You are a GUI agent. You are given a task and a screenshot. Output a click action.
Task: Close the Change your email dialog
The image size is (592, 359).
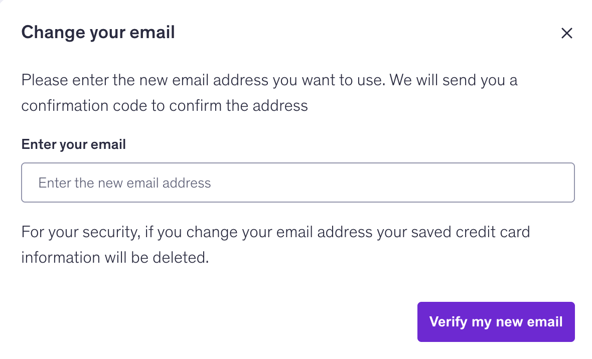pyautogui.click(x=567, y=33)
